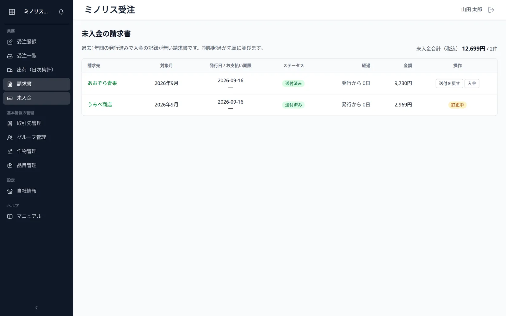Click the 発行日 / お支払い期限 column header
This screenshot has width=506, height=316.
(x=231, y=66)
